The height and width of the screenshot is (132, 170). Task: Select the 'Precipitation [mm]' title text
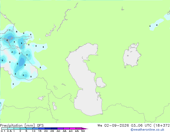coord(17,126)
